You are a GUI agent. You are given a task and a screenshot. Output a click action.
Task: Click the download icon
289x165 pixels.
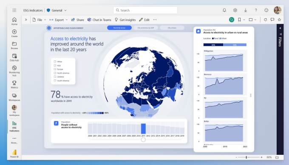(246, 10)
